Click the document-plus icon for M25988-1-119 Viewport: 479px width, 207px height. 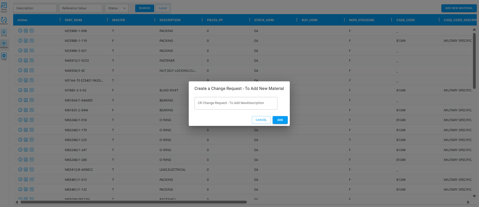click(26, 41)
